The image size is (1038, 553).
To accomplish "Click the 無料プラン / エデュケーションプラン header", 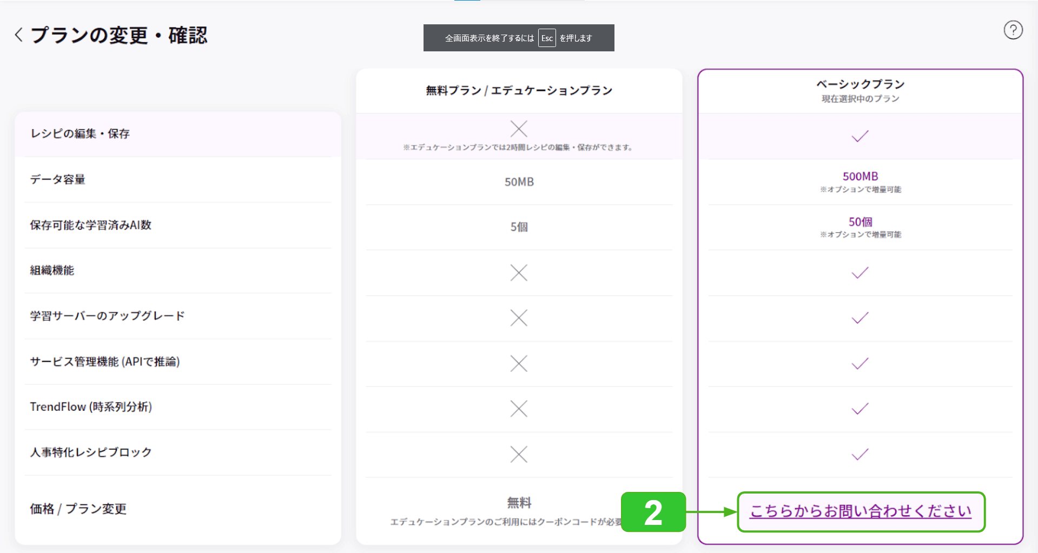I will click(x=519, y=90).
